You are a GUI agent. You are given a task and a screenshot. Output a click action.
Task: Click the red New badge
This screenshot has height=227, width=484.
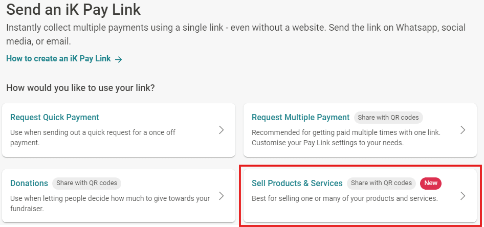tap(430, 183)
